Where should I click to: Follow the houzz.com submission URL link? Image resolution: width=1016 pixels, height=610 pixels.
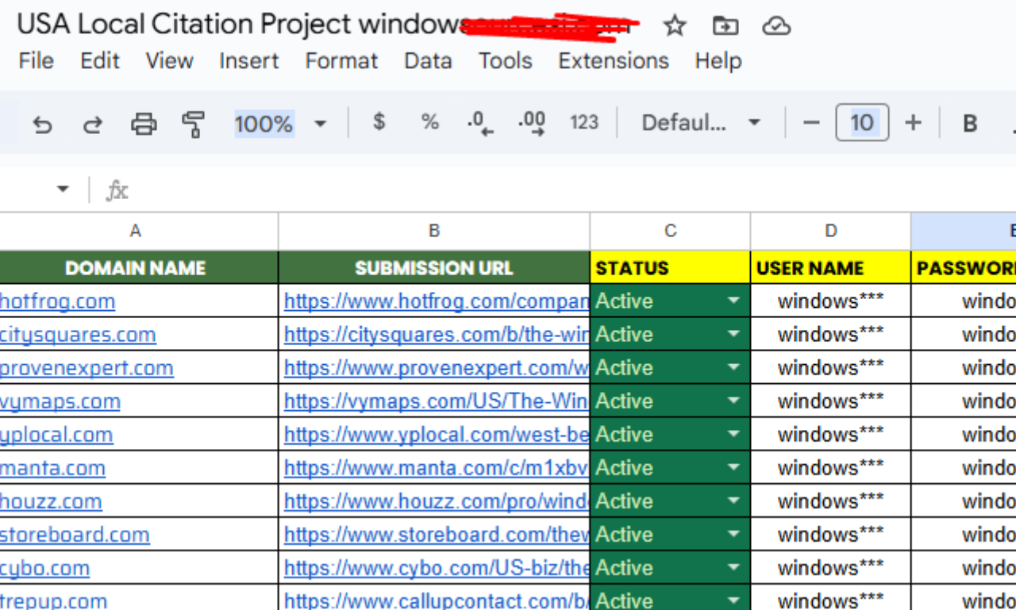coord(437,501)
